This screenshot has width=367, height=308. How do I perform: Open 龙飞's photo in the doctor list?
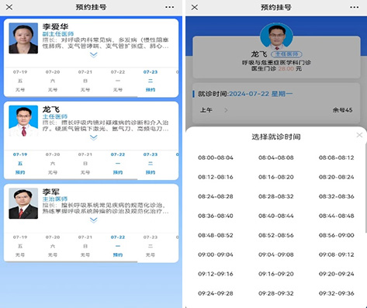click(23, 121)
